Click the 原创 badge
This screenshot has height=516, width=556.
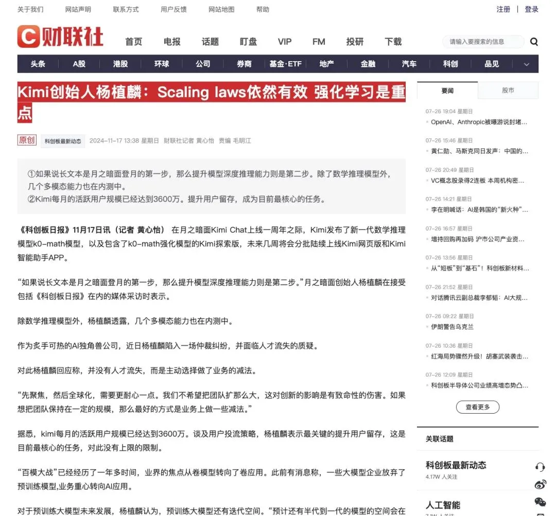[x=27, y=140]
